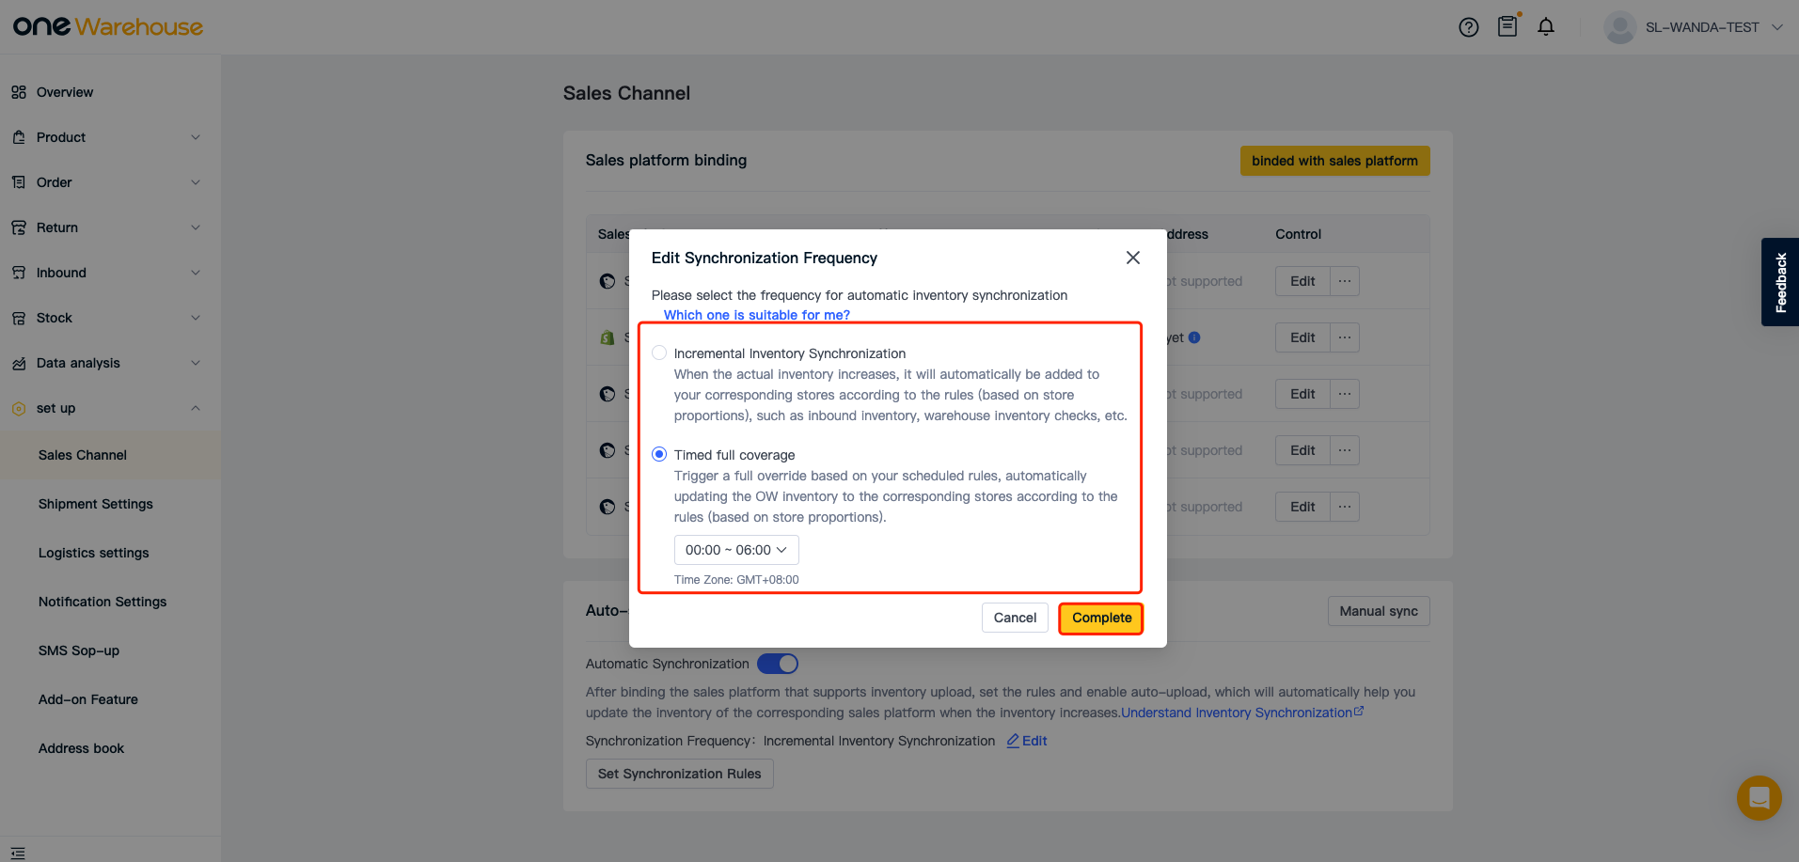Close the Edit Synchronization Frequency dialog
This screenshot has height=862, width=1799.
pyautogui.click(x=1133, y=258)
